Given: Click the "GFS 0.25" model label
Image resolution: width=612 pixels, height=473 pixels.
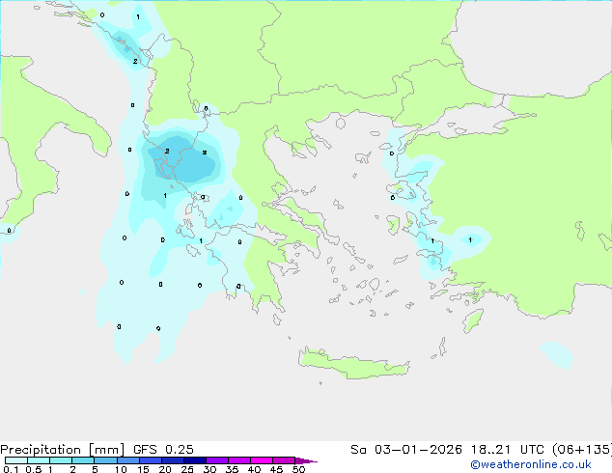Looking at the screenshot, I should pos(163,450).
